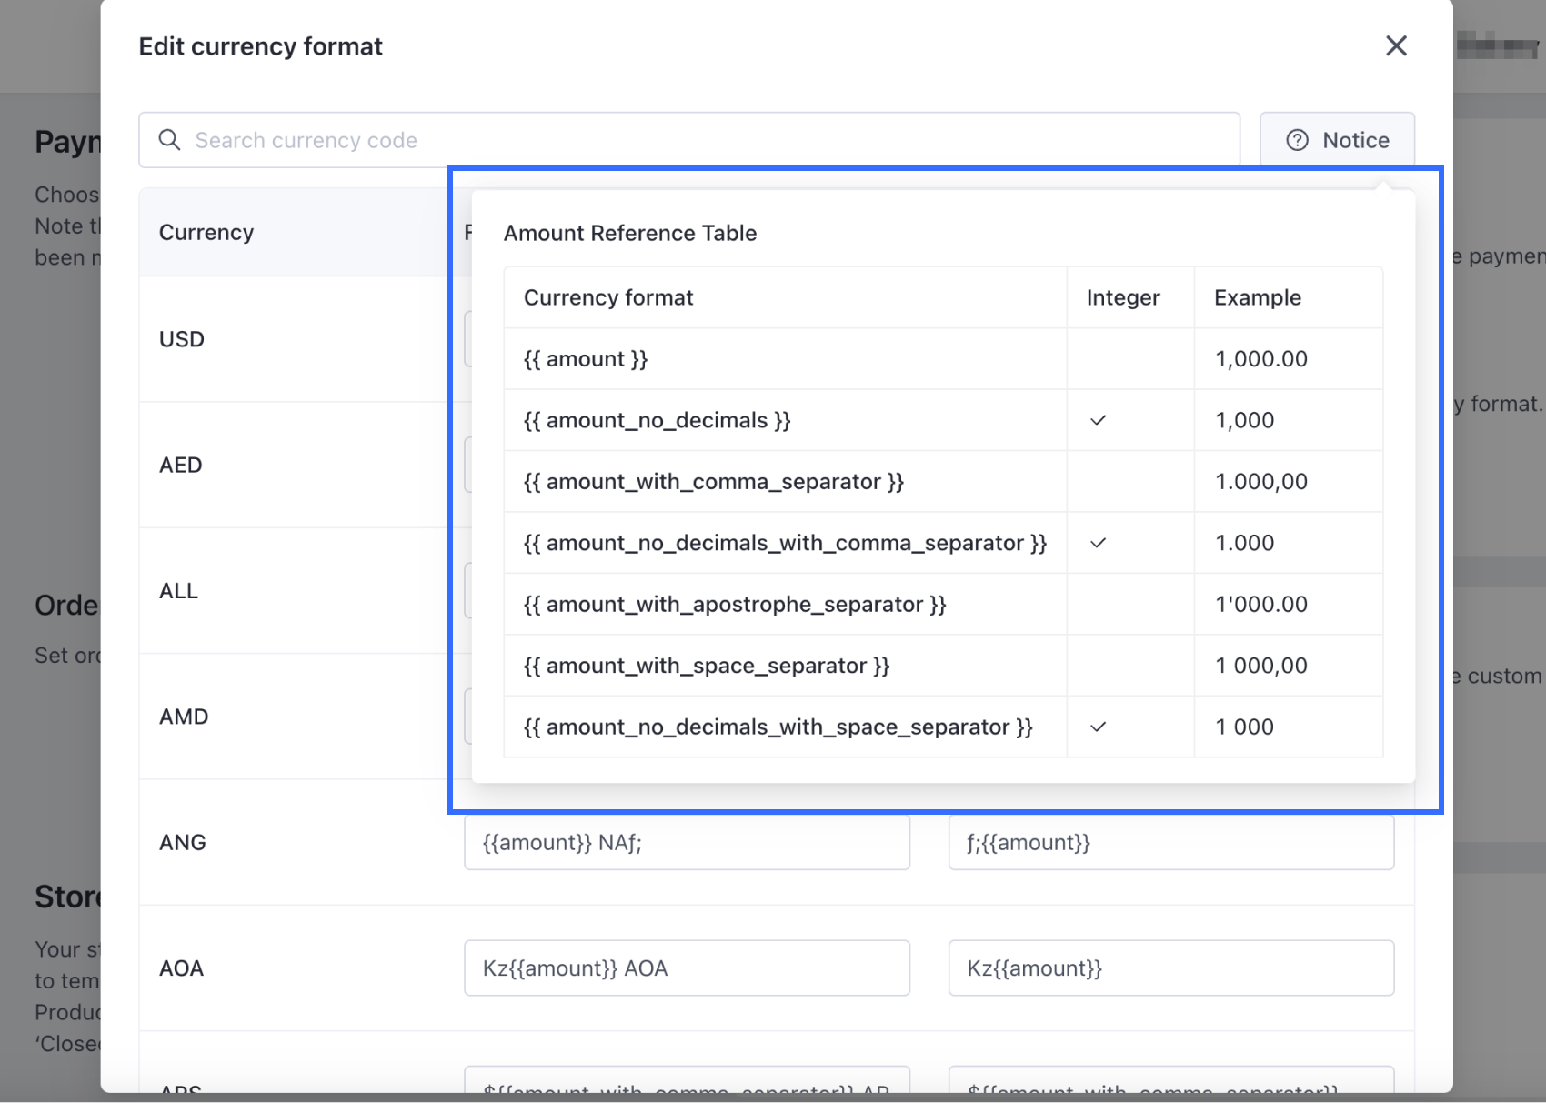
Task: Edit the AOA Kz{{amount}} AOA field
Action: [x=687, y=968]
